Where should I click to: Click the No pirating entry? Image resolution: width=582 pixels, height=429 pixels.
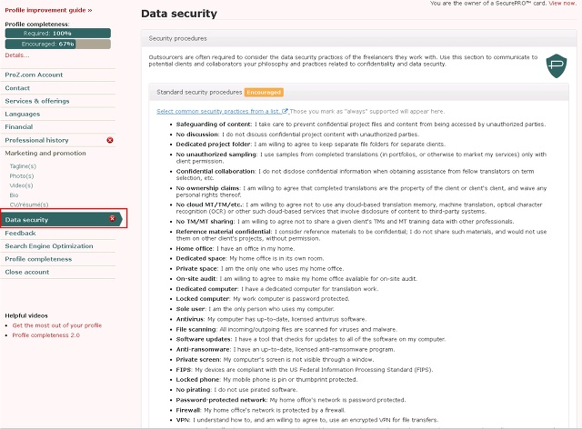236,390
